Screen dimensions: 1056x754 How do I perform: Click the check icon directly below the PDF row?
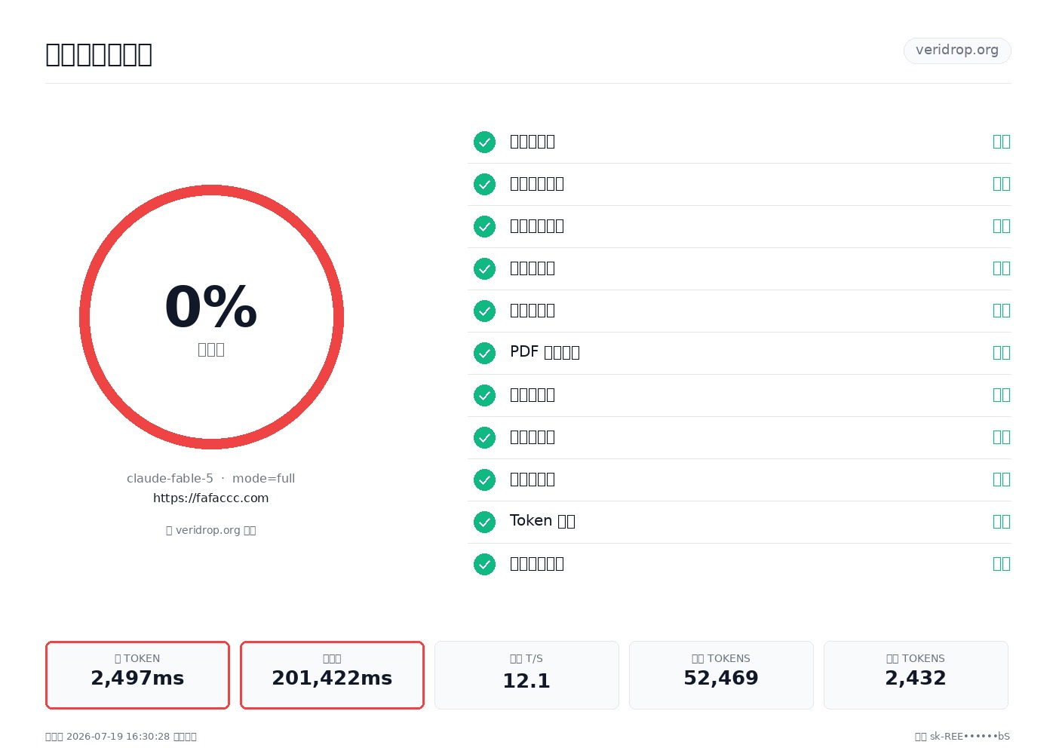click(484, 395)
